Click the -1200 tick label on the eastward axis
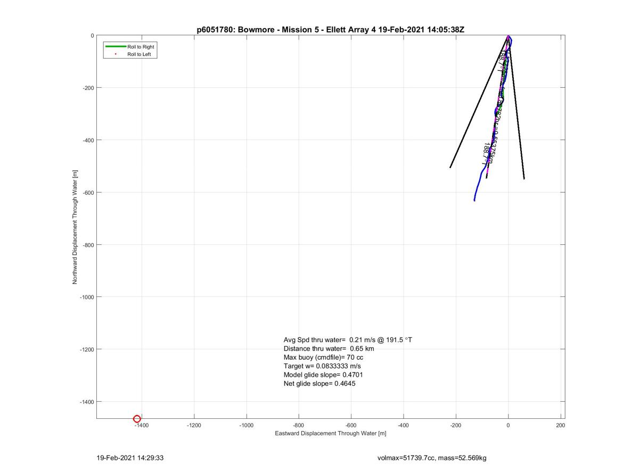Image resolution: width=639 pixels, height=471 pixels. 194,425
